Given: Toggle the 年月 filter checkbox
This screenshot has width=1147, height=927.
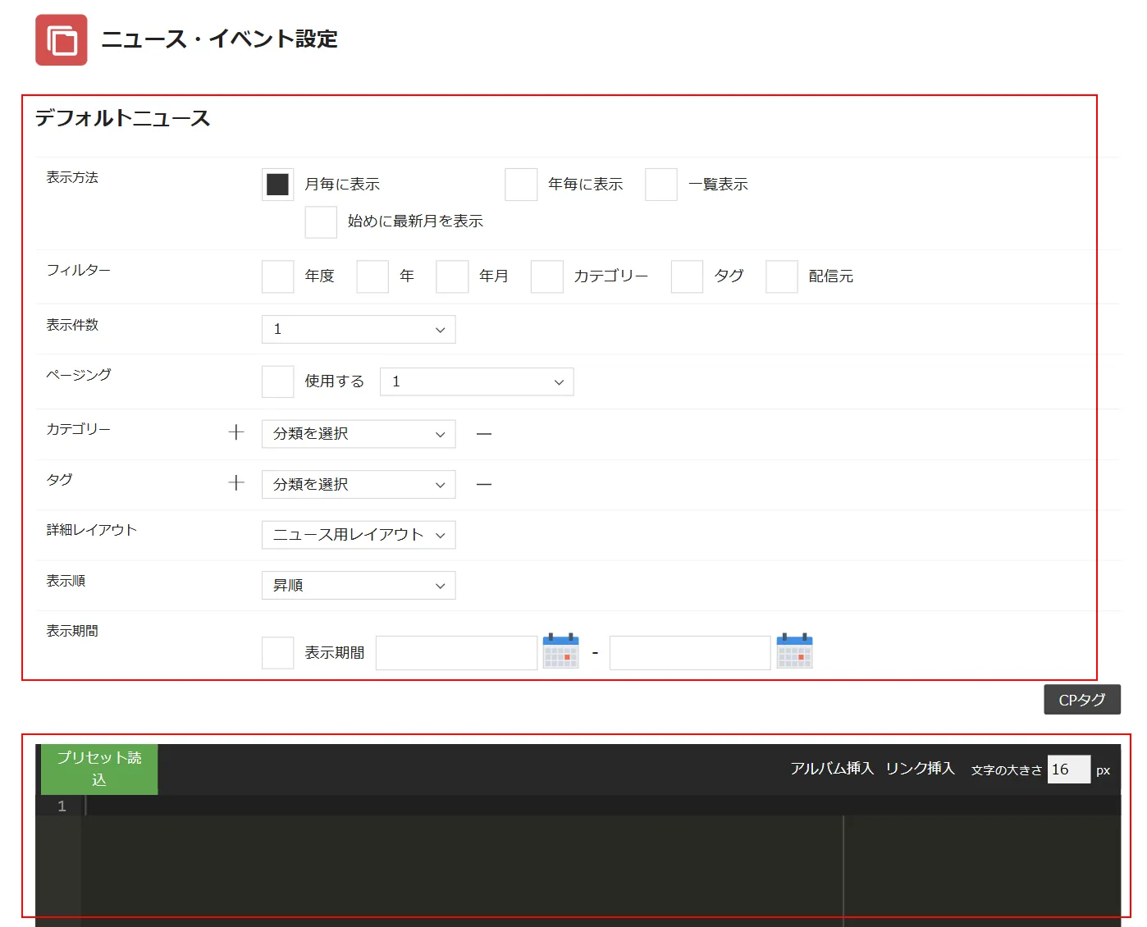Looking at the screenshot, I should click(x=452, y=276).
